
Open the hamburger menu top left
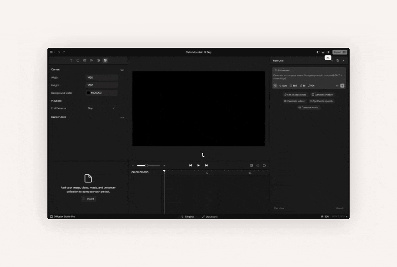coord(51,52)
